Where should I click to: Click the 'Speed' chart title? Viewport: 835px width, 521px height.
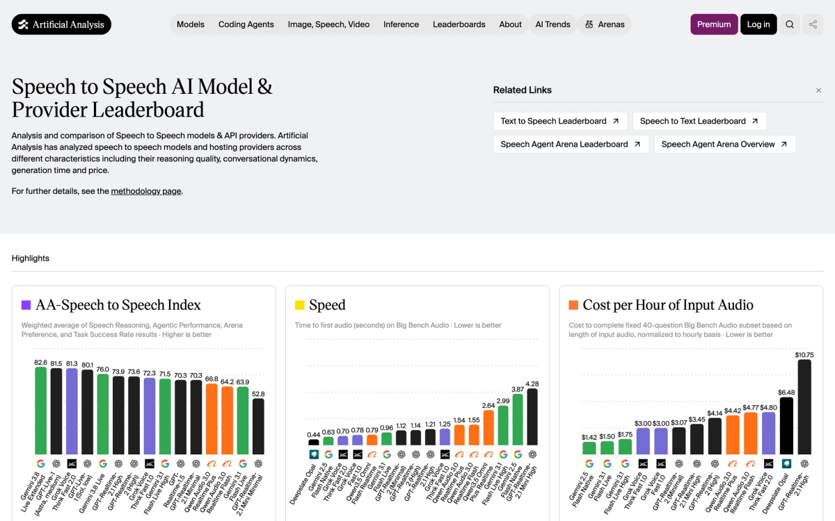[x=327, y=305]
